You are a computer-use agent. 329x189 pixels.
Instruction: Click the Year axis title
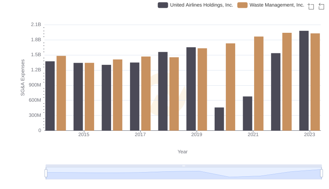point(183,152)
